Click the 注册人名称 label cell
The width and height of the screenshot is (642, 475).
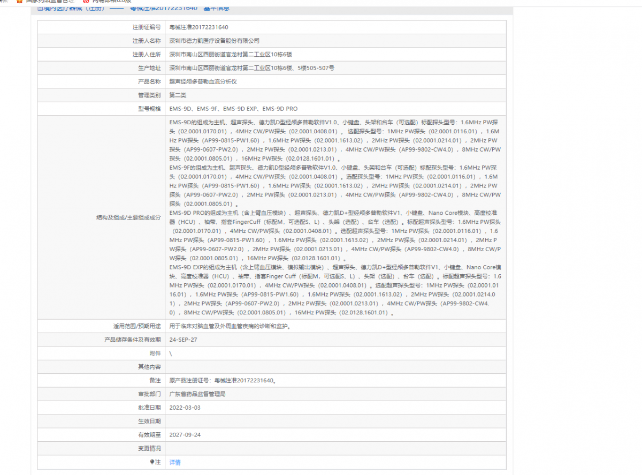(101, 41)
